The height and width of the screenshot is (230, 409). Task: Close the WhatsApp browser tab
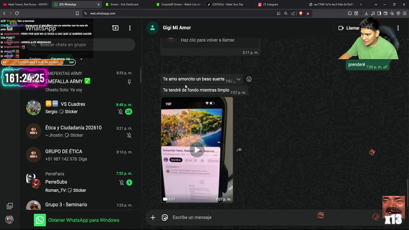point(98,4)
